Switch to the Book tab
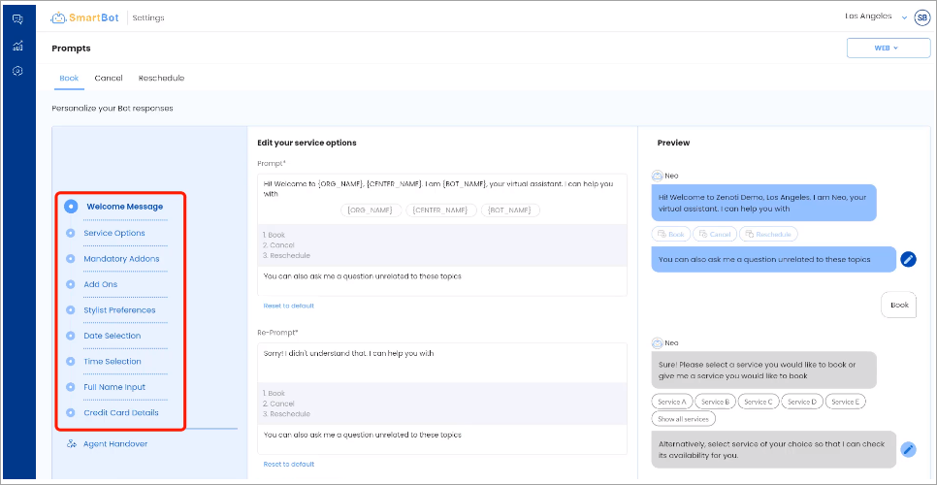This screenshot has width=937, height=485. pos(69,79)
